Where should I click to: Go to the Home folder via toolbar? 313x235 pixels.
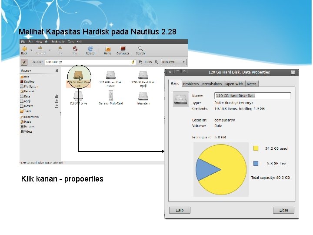108,50
